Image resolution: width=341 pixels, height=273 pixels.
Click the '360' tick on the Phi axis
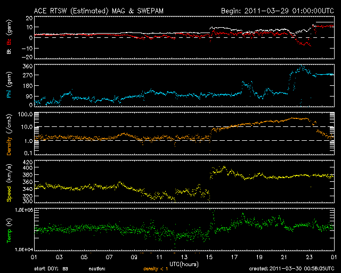[28, 66]
